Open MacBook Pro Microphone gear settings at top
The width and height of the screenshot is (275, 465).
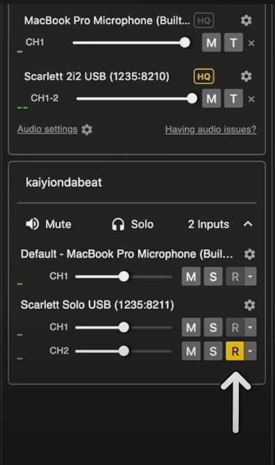point(246,20)
